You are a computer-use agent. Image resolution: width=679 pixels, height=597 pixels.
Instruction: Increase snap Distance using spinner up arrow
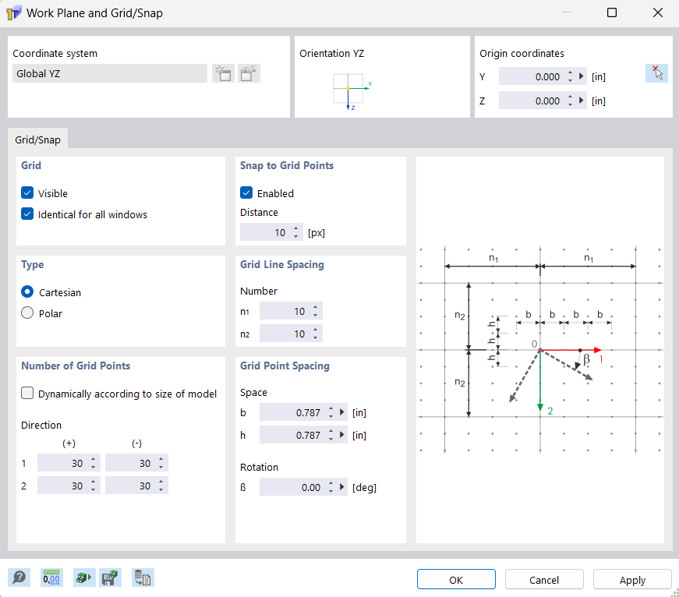coord(295,229)
